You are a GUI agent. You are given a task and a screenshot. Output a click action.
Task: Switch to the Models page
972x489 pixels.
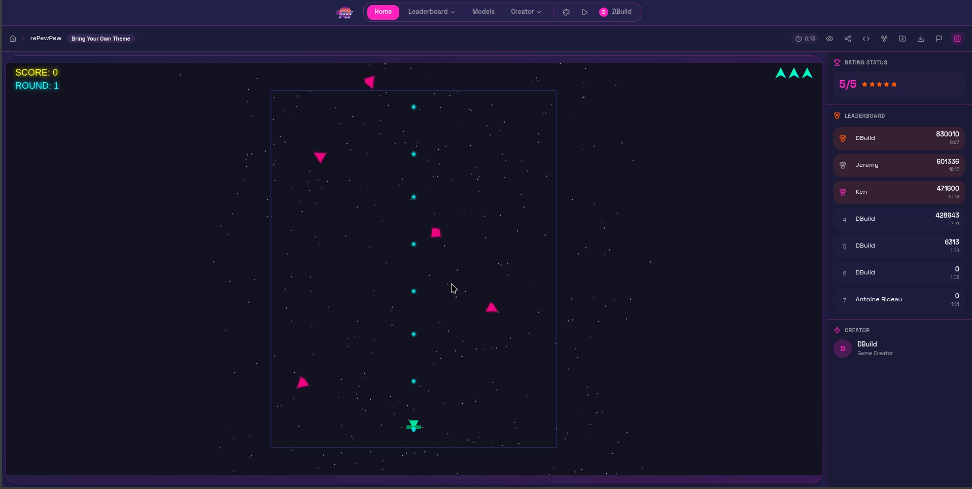pos(483,12)
